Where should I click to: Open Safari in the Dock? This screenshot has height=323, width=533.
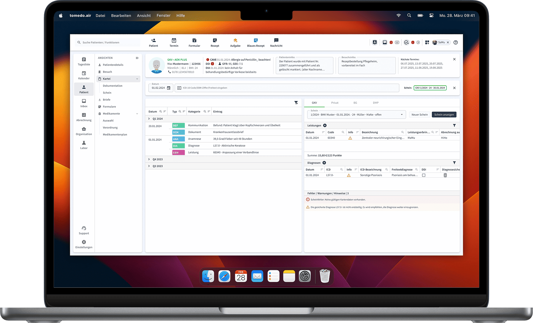224,276
